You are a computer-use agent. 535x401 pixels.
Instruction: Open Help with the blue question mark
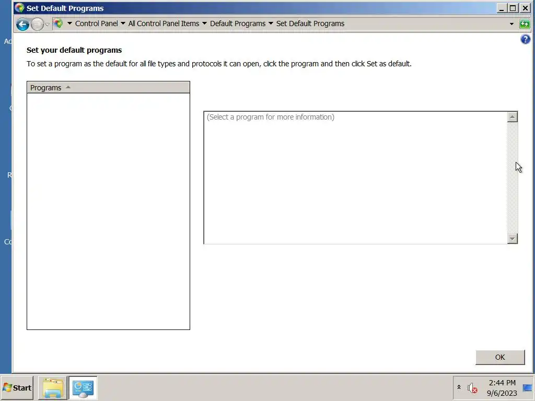(525, 39)
